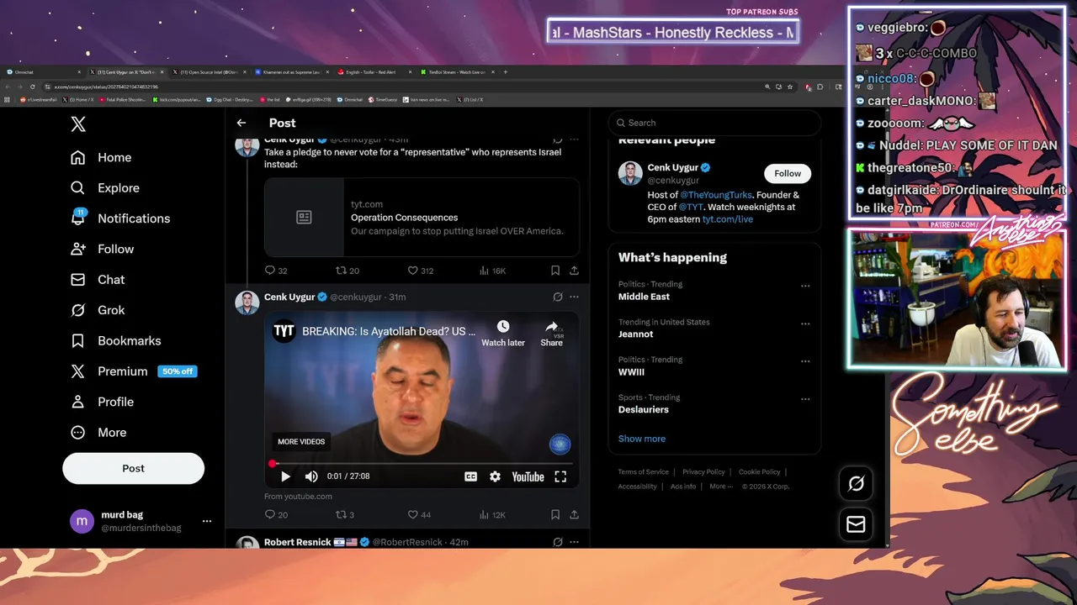Open the Terms of Service link

pyautogui.click(x=644, y=472)
